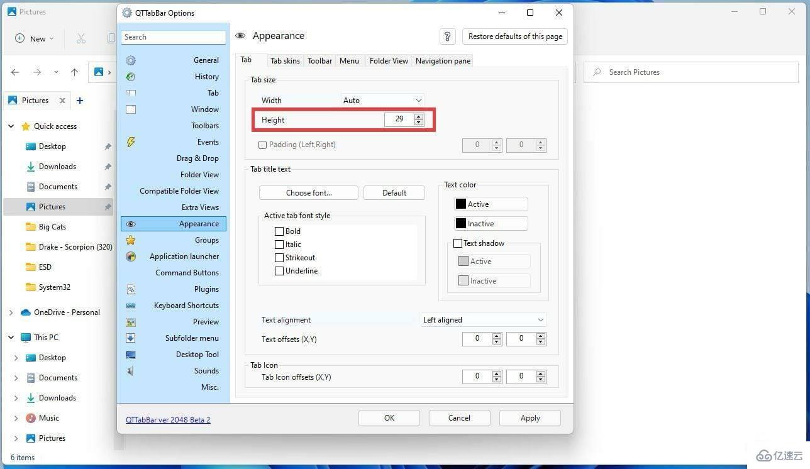Collapse the Quick access tree node
810x469 pixels.
[11, 126]
